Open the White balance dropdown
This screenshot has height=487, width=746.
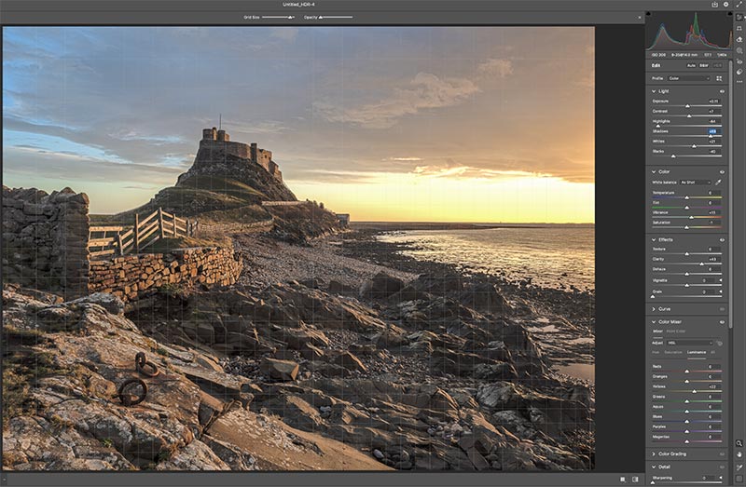coord(696,182)
